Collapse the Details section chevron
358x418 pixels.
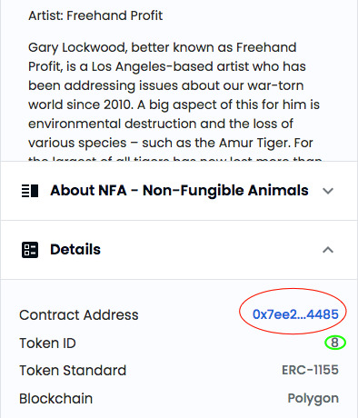pyautogui.click(x=328, y=250)
